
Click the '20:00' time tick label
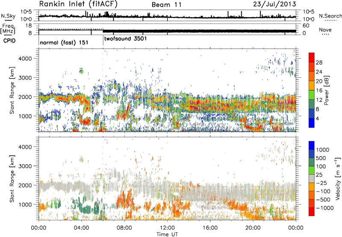click(x=253, y=228)
